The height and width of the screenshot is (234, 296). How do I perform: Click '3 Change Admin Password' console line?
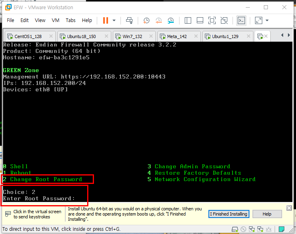189,166
